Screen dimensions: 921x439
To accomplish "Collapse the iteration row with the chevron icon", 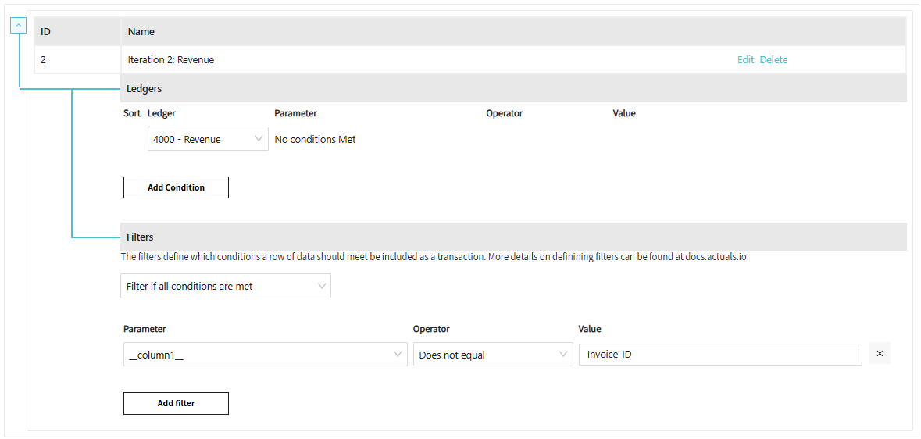I will point(19,25).
